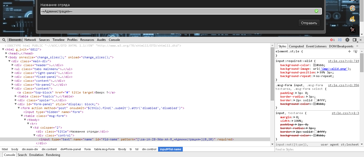Click the crossed swords icon on the page
The height and width of the screenshot is (157, 364).
[x=353, y=29]
